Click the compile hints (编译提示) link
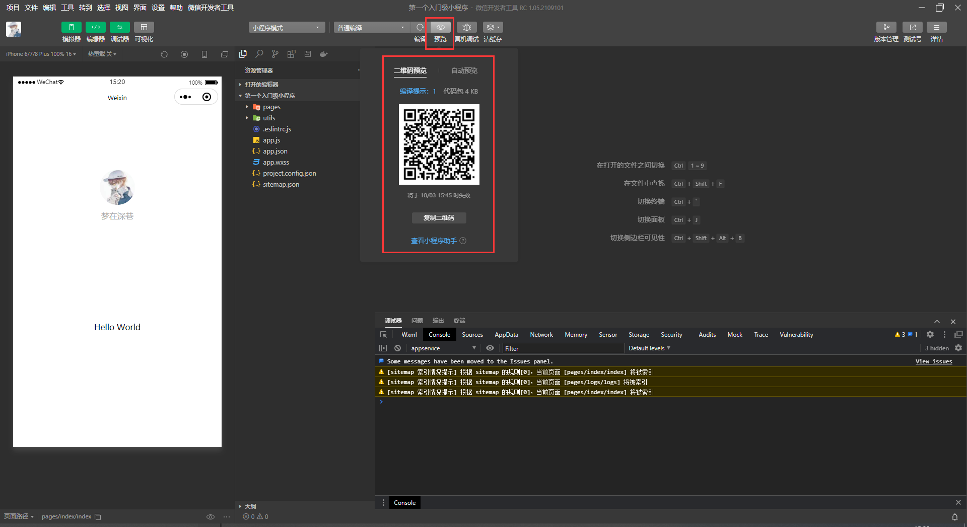 [x=418, y=91]
